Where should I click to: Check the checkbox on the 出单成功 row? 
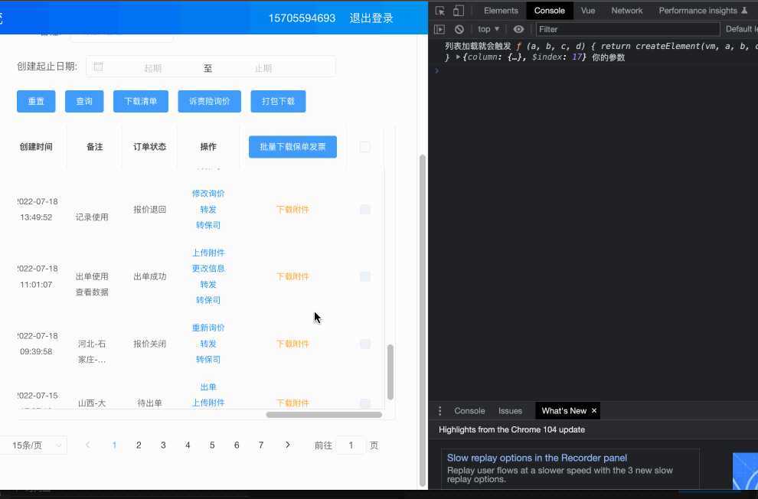point(365,276)
